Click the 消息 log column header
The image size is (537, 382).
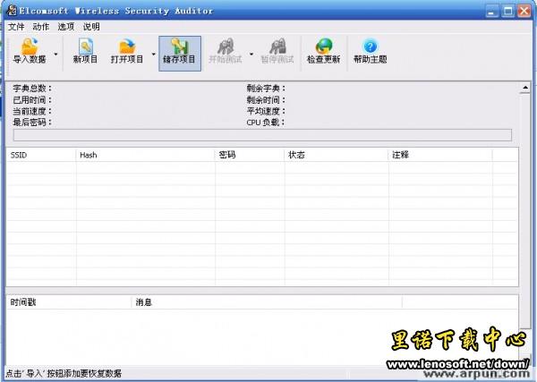point(267,302)
